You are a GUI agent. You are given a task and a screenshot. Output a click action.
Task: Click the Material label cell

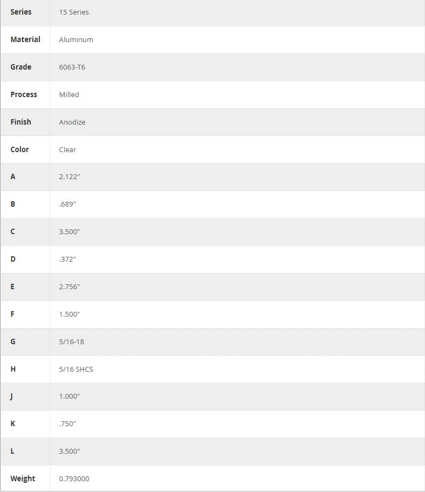[25, 39]
